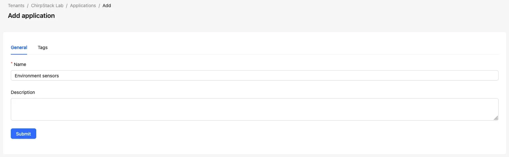The width and height of the screenshot is (509, 157).
Task: Focus the Name input field
Action: pyautogui.click(x=255, y=75)
